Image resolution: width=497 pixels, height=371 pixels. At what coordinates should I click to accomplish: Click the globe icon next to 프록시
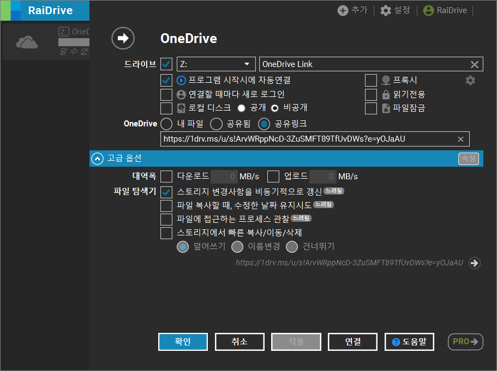[386, 81]
